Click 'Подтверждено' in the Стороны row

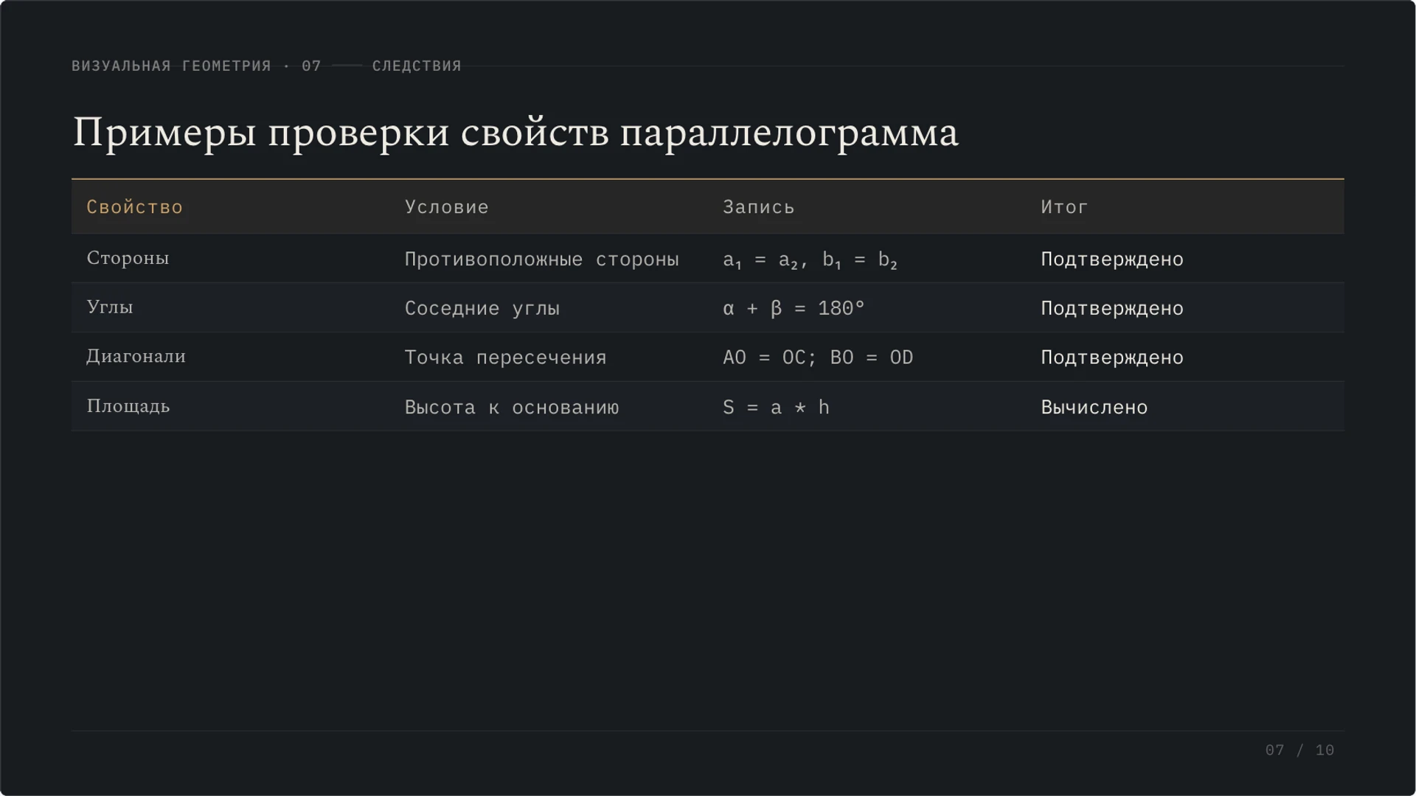click(x=1111, y=259)
